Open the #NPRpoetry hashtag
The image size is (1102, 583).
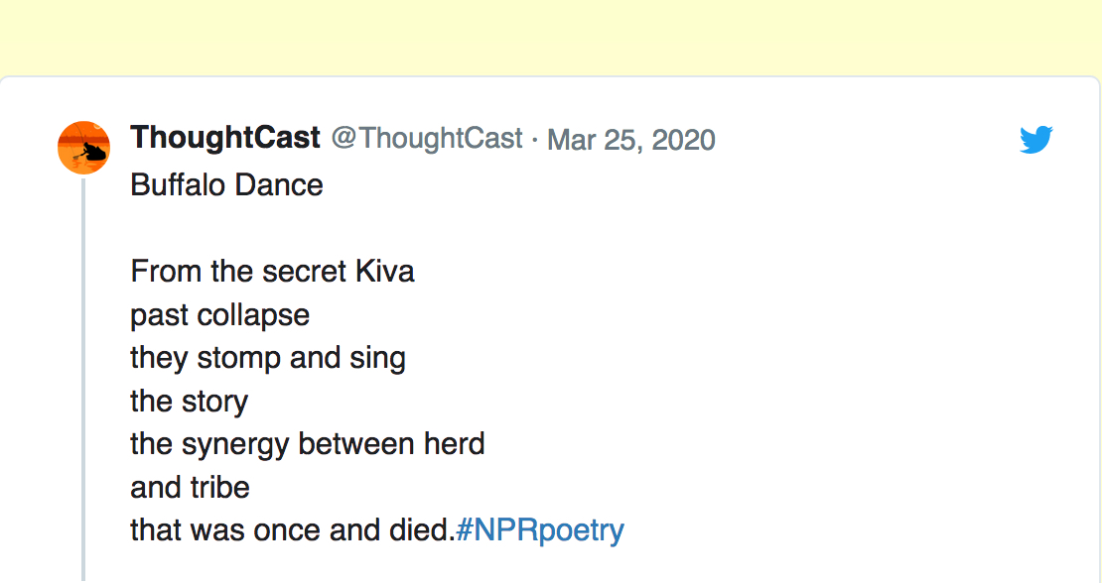[x=540, y=530]
